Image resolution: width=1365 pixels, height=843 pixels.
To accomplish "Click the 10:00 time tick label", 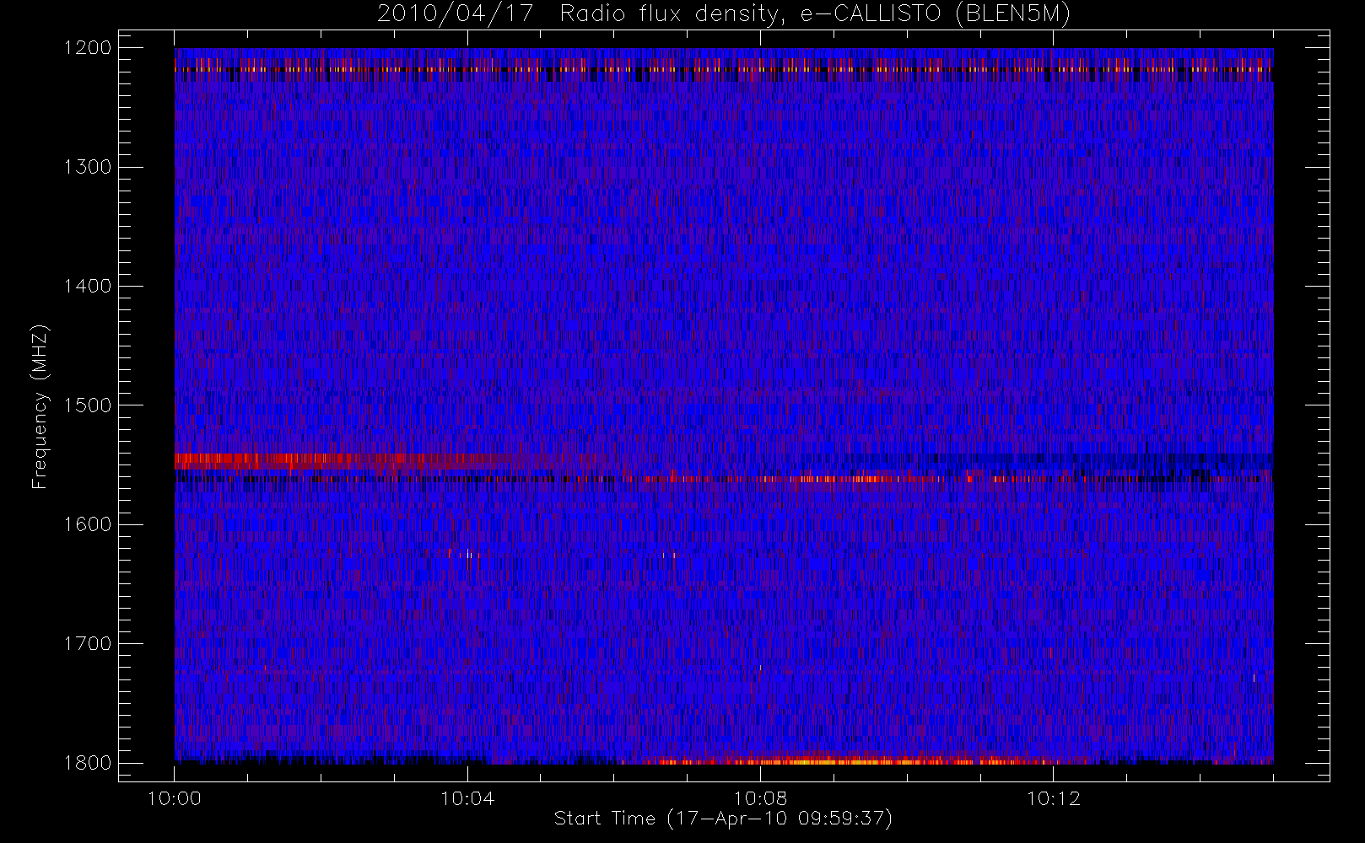I will pos(175,798).
